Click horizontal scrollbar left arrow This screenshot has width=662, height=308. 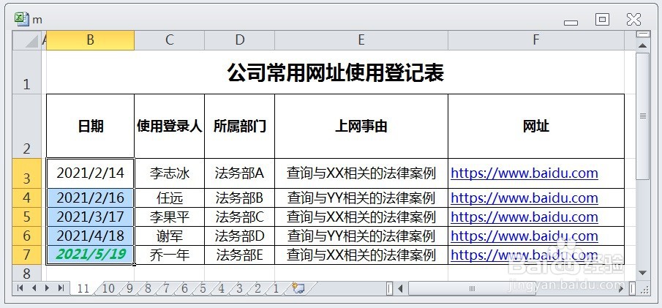(400, 289)
